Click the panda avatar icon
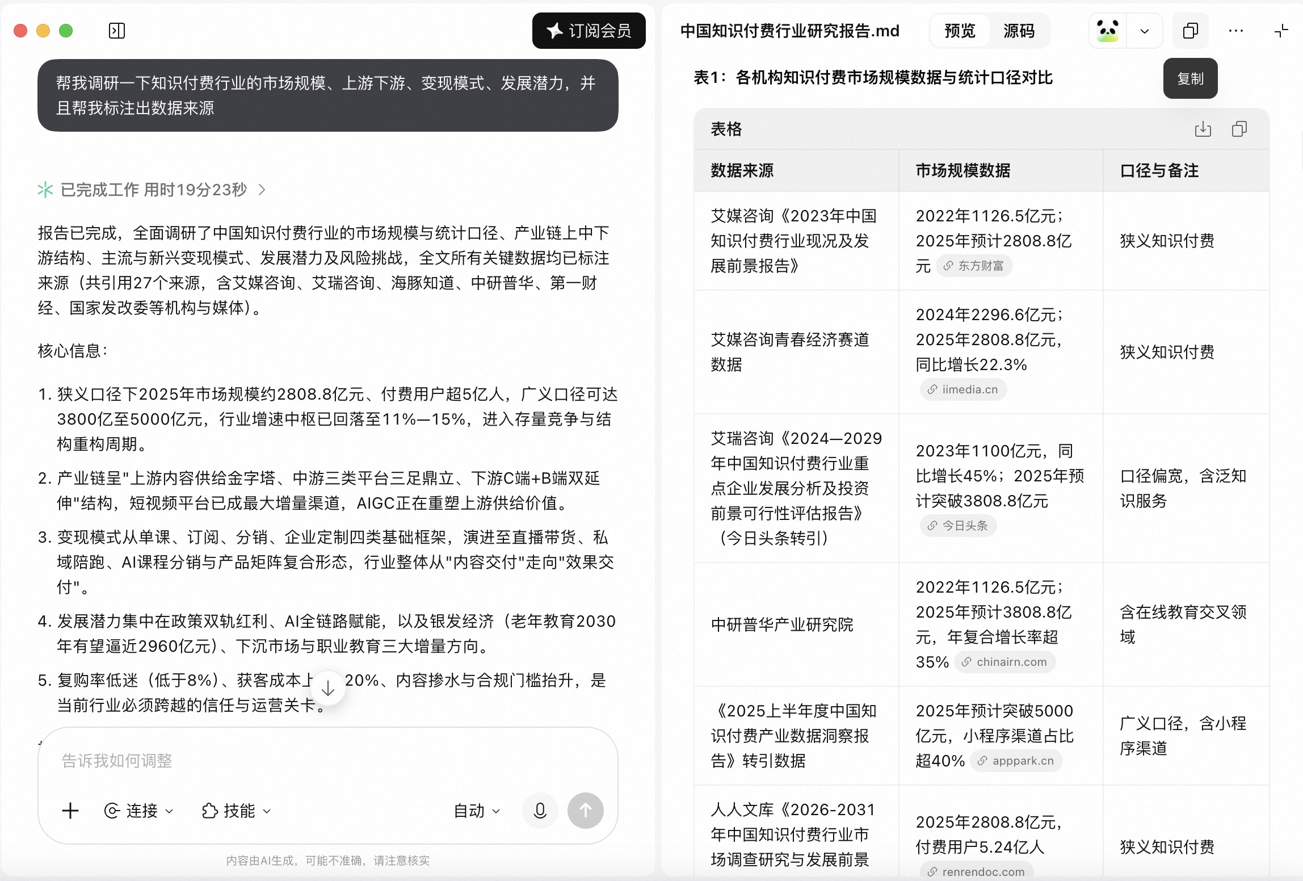The width and height of the screenshot is (1303, 881). (x=1108, y=31)
